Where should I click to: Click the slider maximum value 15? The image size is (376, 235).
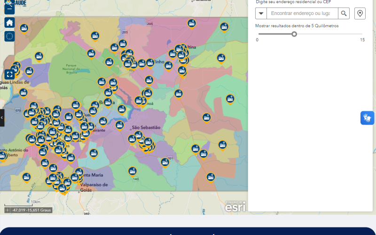(362, 40)
